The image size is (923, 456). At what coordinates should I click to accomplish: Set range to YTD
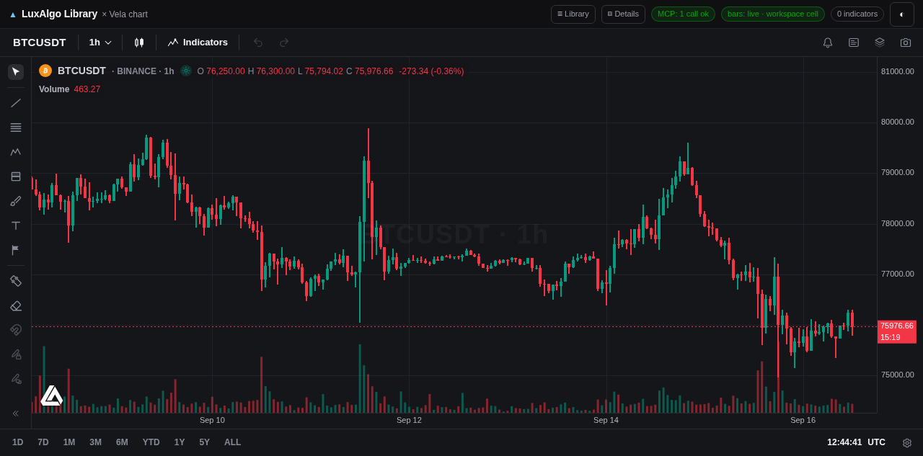tap(151, 442)
